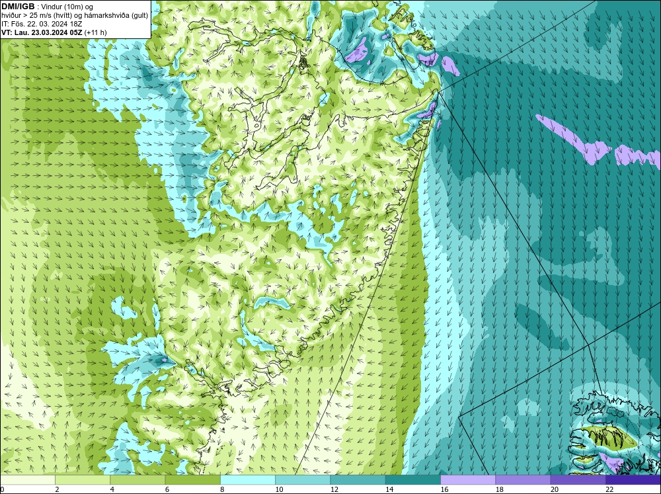This screenshot has width=661, height=494.
Task: Click the "IT: Fös. 22. 03. 2024 18Z" line
Action: click(42, 24)
